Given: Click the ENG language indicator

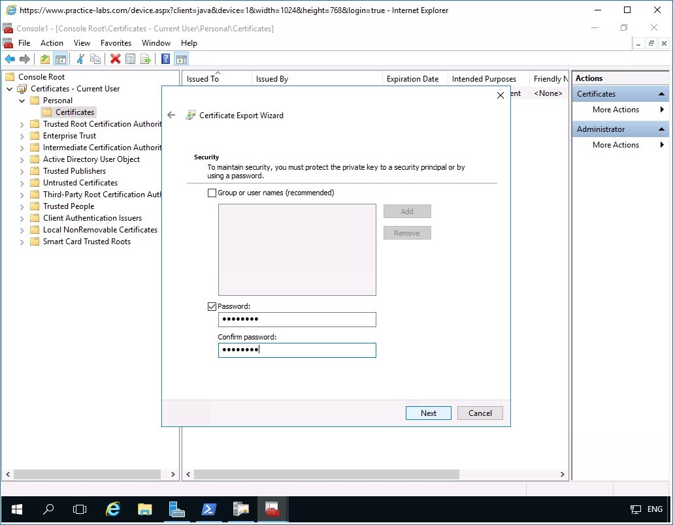Looking at the screenshot, I should pyautogui.click(x=655, y=509).
